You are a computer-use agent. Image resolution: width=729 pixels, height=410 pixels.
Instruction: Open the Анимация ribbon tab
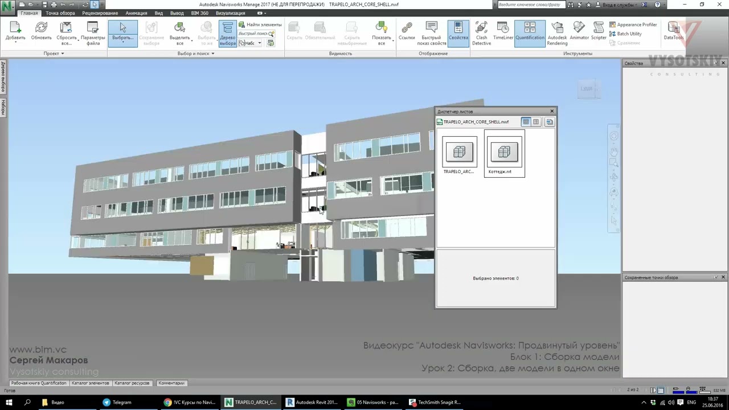coord(136,13)
